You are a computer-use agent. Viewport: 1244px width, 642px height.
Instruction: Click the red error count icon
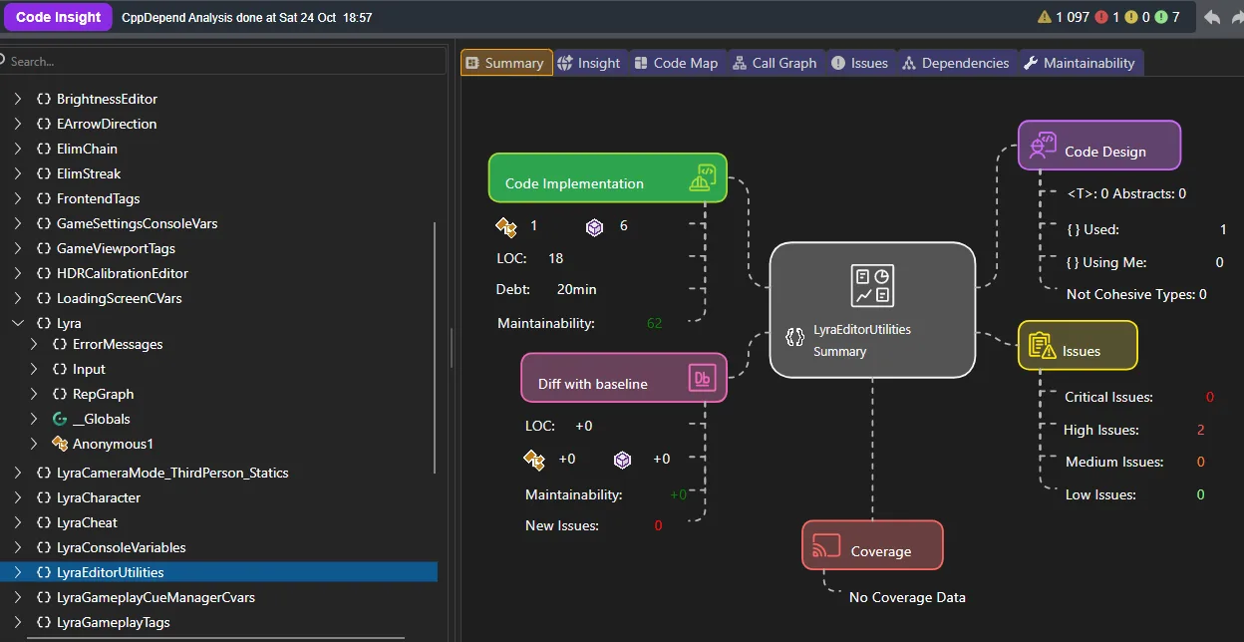(1101, 17)
